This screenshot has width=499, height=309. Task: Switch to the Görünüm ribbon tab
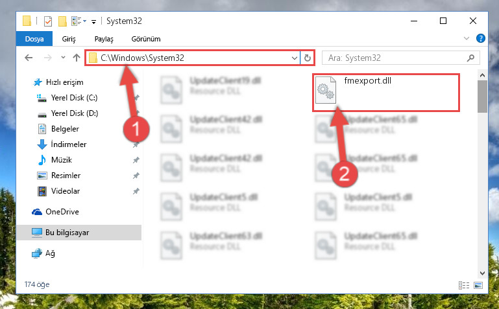(146, 39)
